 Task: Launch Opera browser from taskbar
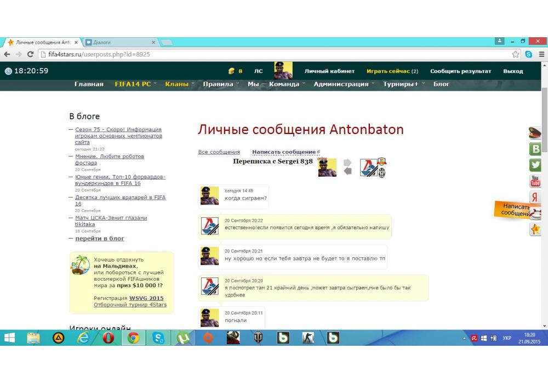(x=109, y=338)
